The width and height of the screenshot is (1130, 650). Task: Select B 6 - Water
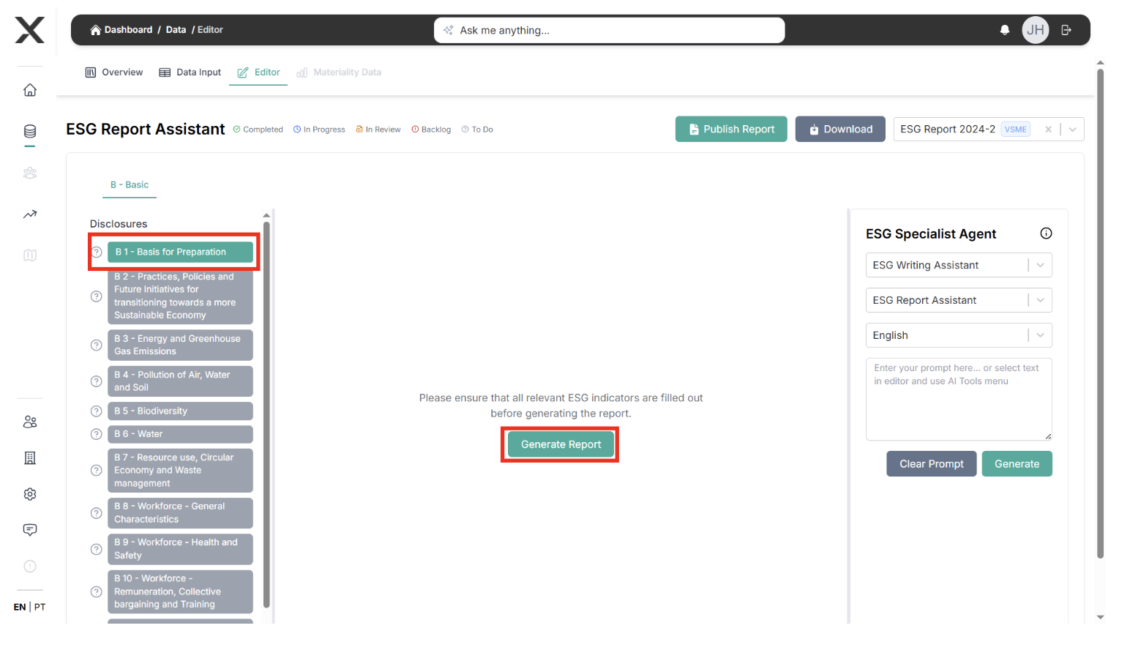click(180, 434)
